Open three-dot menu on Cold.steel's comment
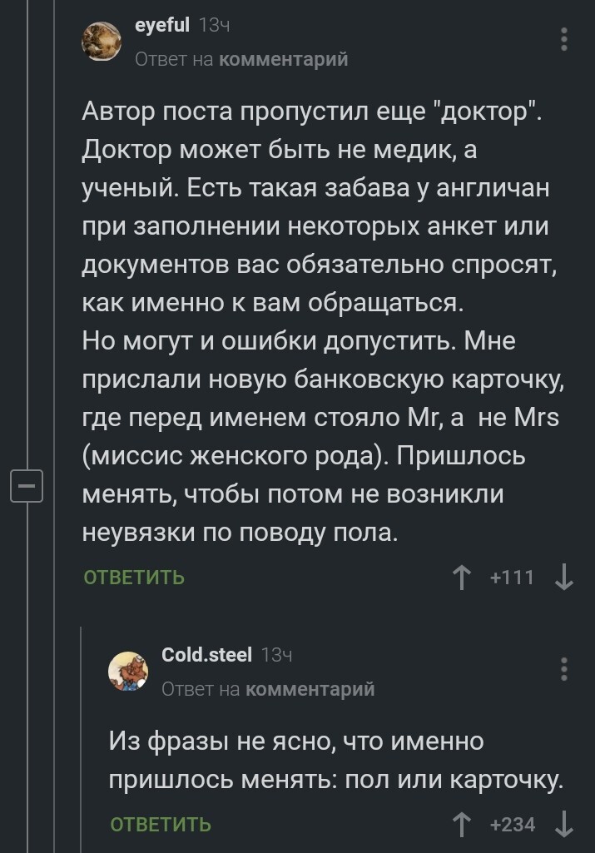The width and height of the screenshot is (595, 853). [565, 669]
